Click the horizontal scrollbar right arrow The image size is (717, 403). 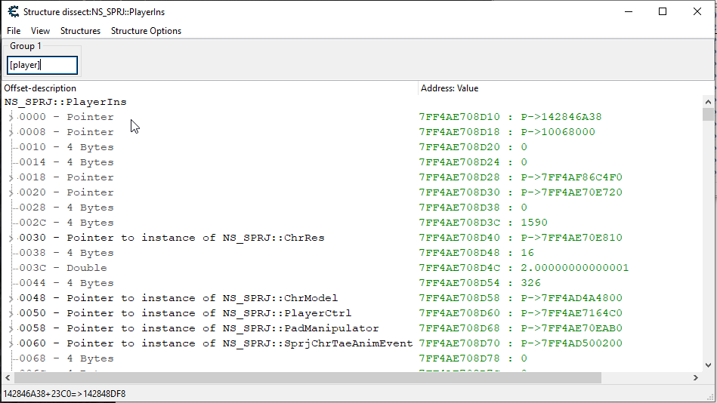(697, 377)
